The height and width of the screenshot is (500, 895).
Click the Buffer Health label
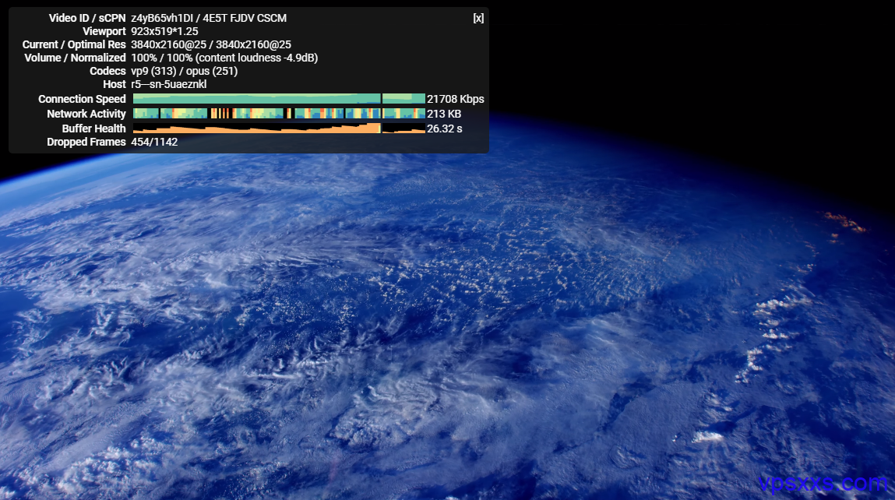click(94, 129)
